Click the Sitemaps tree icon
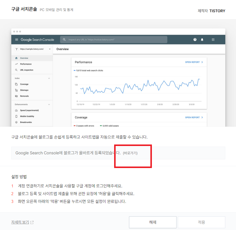This screenshot has width=236, height=230. [x=16, y=90]
